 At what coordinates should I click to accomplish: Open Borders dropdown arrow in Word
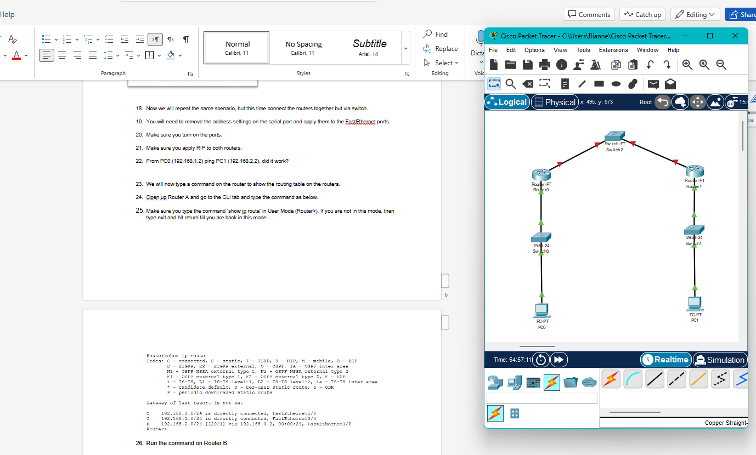[159, 55]
